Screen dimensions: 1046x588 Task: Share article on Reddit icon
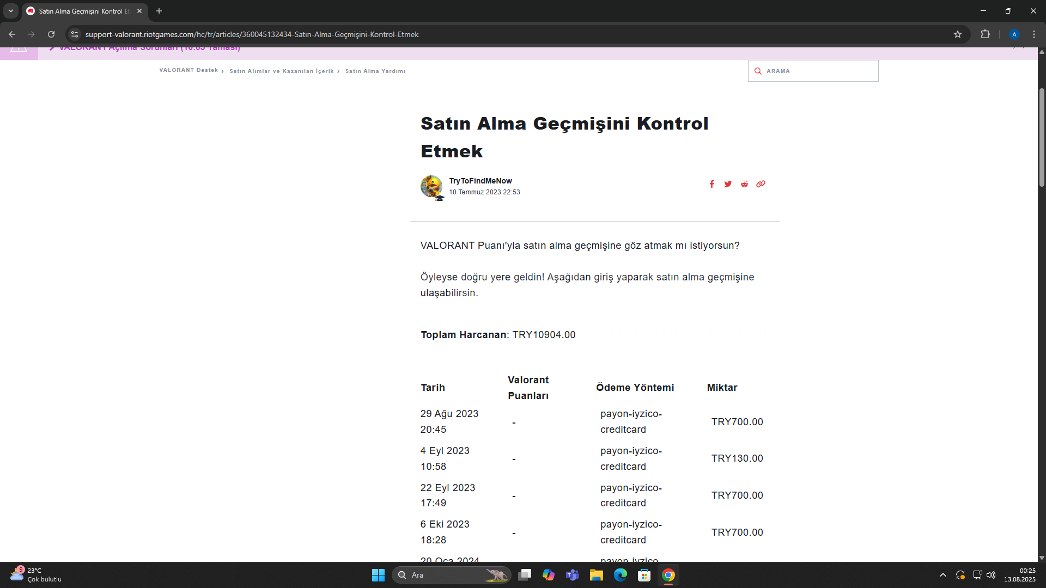pyautogui.click(x=744, y=184)
